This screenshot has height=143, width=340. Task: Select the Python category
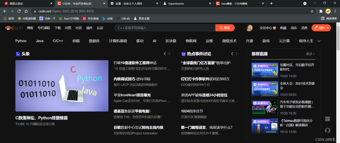click(21, 41)
